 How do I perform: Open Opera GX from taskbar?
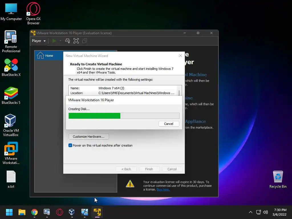[60, 212]
